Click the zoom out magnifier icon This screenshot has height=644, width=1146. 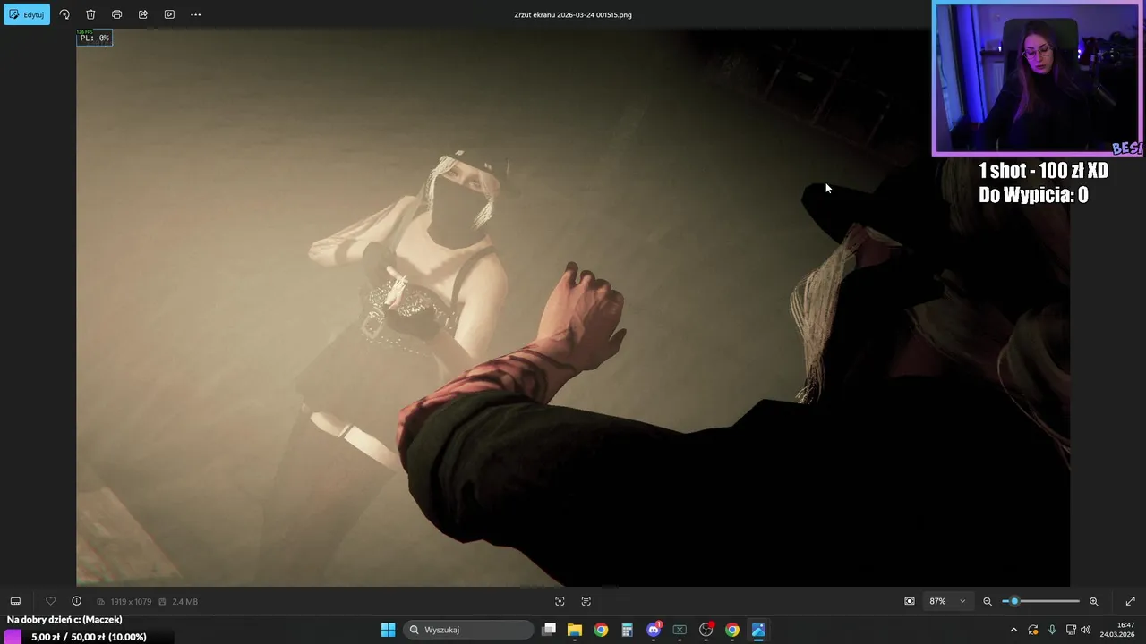[988, 601]
